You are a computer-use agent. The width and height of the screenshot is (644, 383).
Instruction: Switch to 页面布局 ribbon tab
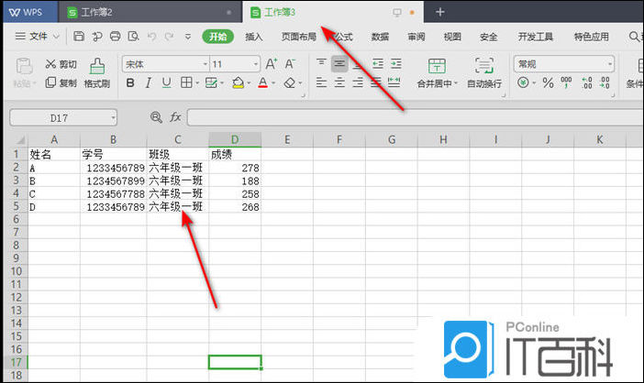tap(298, 37)
